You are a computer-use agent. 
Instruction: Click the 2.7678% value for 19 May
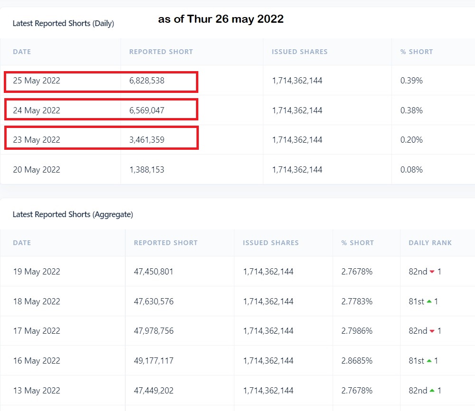(357, 272)
